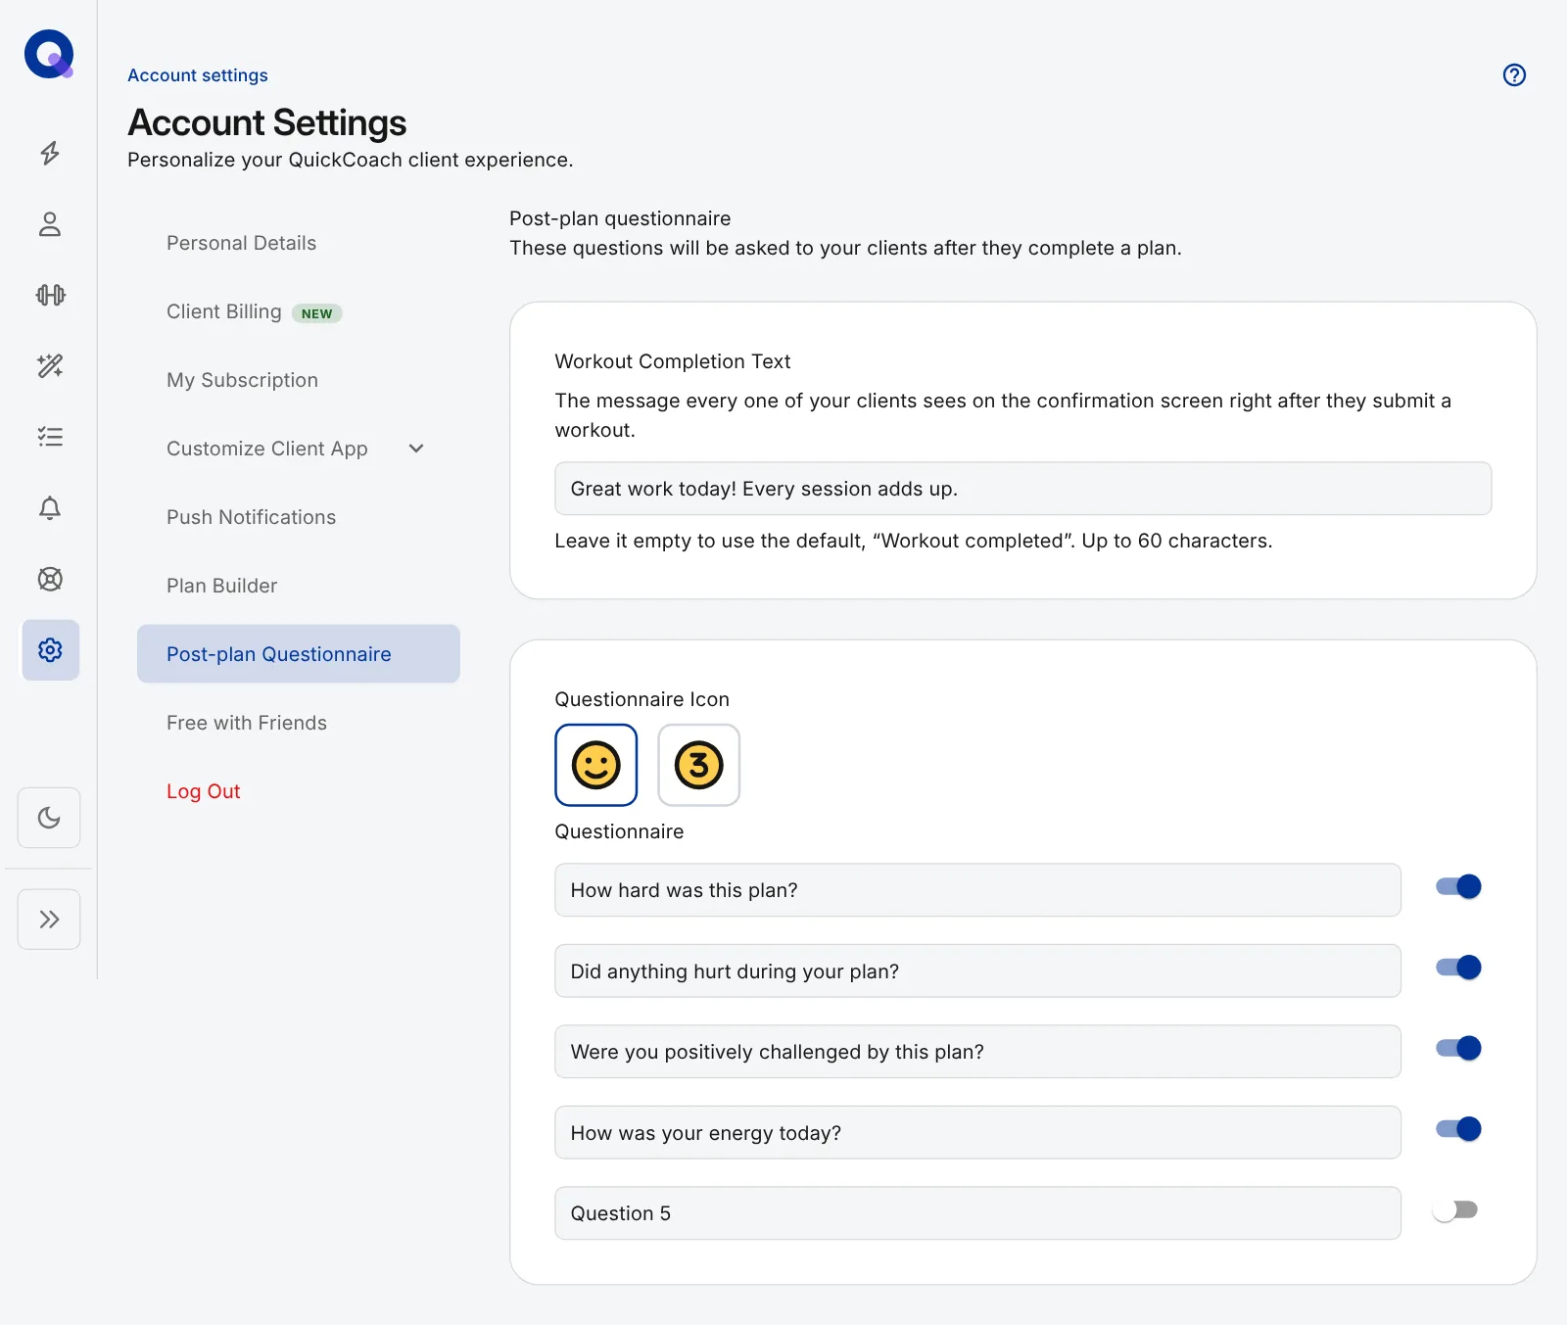Click the 'Leave it empty to use the default' hint
The width and height of the screenshot is (1567, 1325).
point(914,541)
